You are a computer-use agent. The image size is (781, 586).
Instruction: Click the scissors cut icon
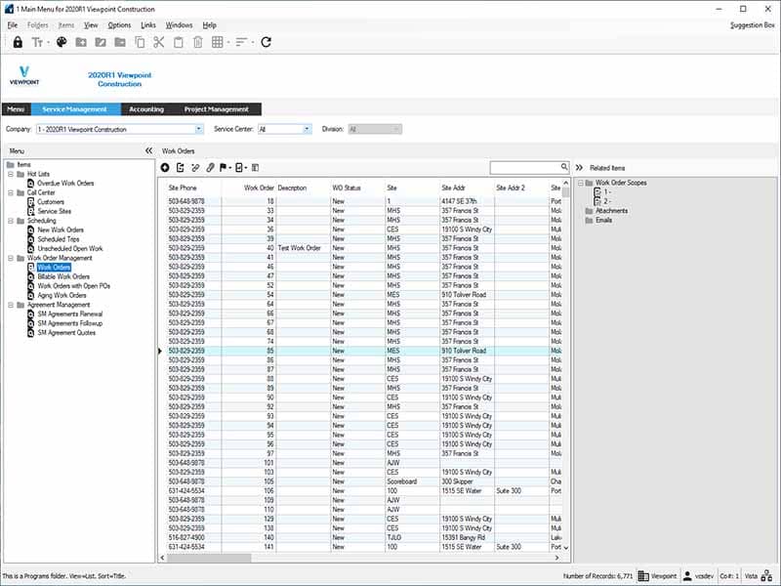tap(159, 42)
